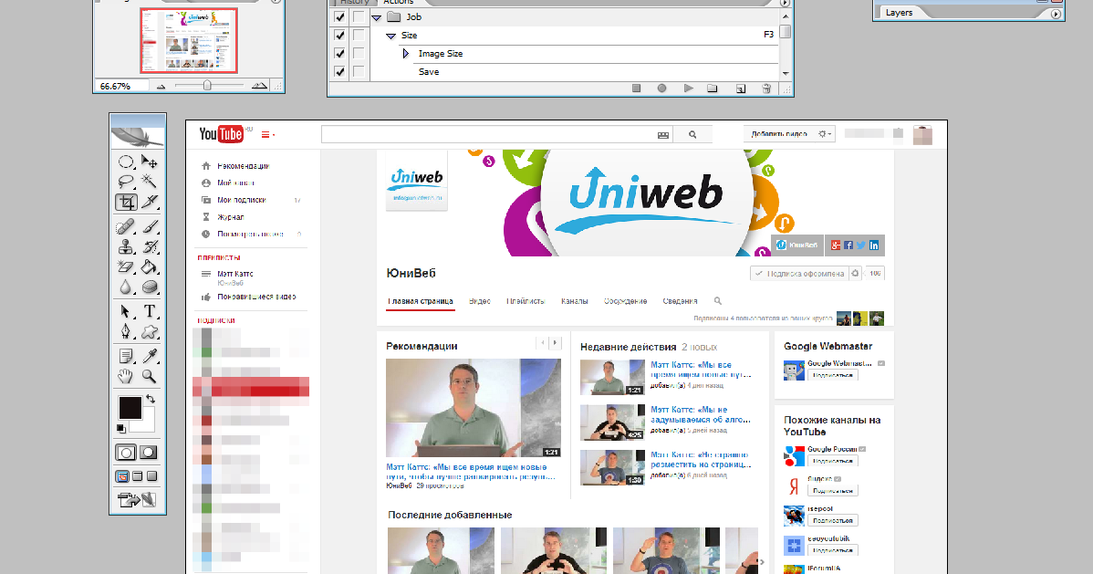Expand the Image Size step

click(406, 53)
